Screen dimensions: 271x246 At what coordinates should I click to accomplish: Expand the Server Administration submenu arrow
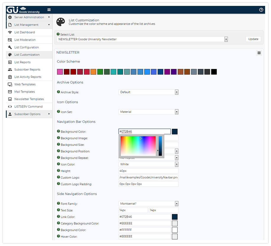pyautogui.click(x=49, y=17)
